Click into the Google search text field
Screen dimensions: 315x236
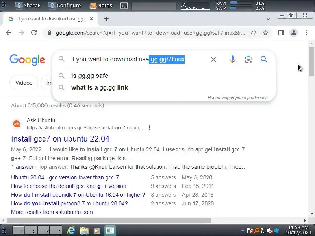[x=139, y=59]
